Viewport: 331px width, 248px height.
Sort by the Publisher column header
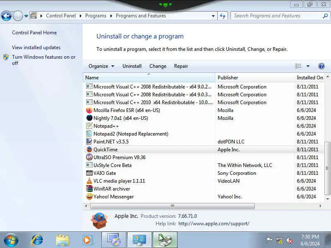pyautogui.click(x=254, y=78)
